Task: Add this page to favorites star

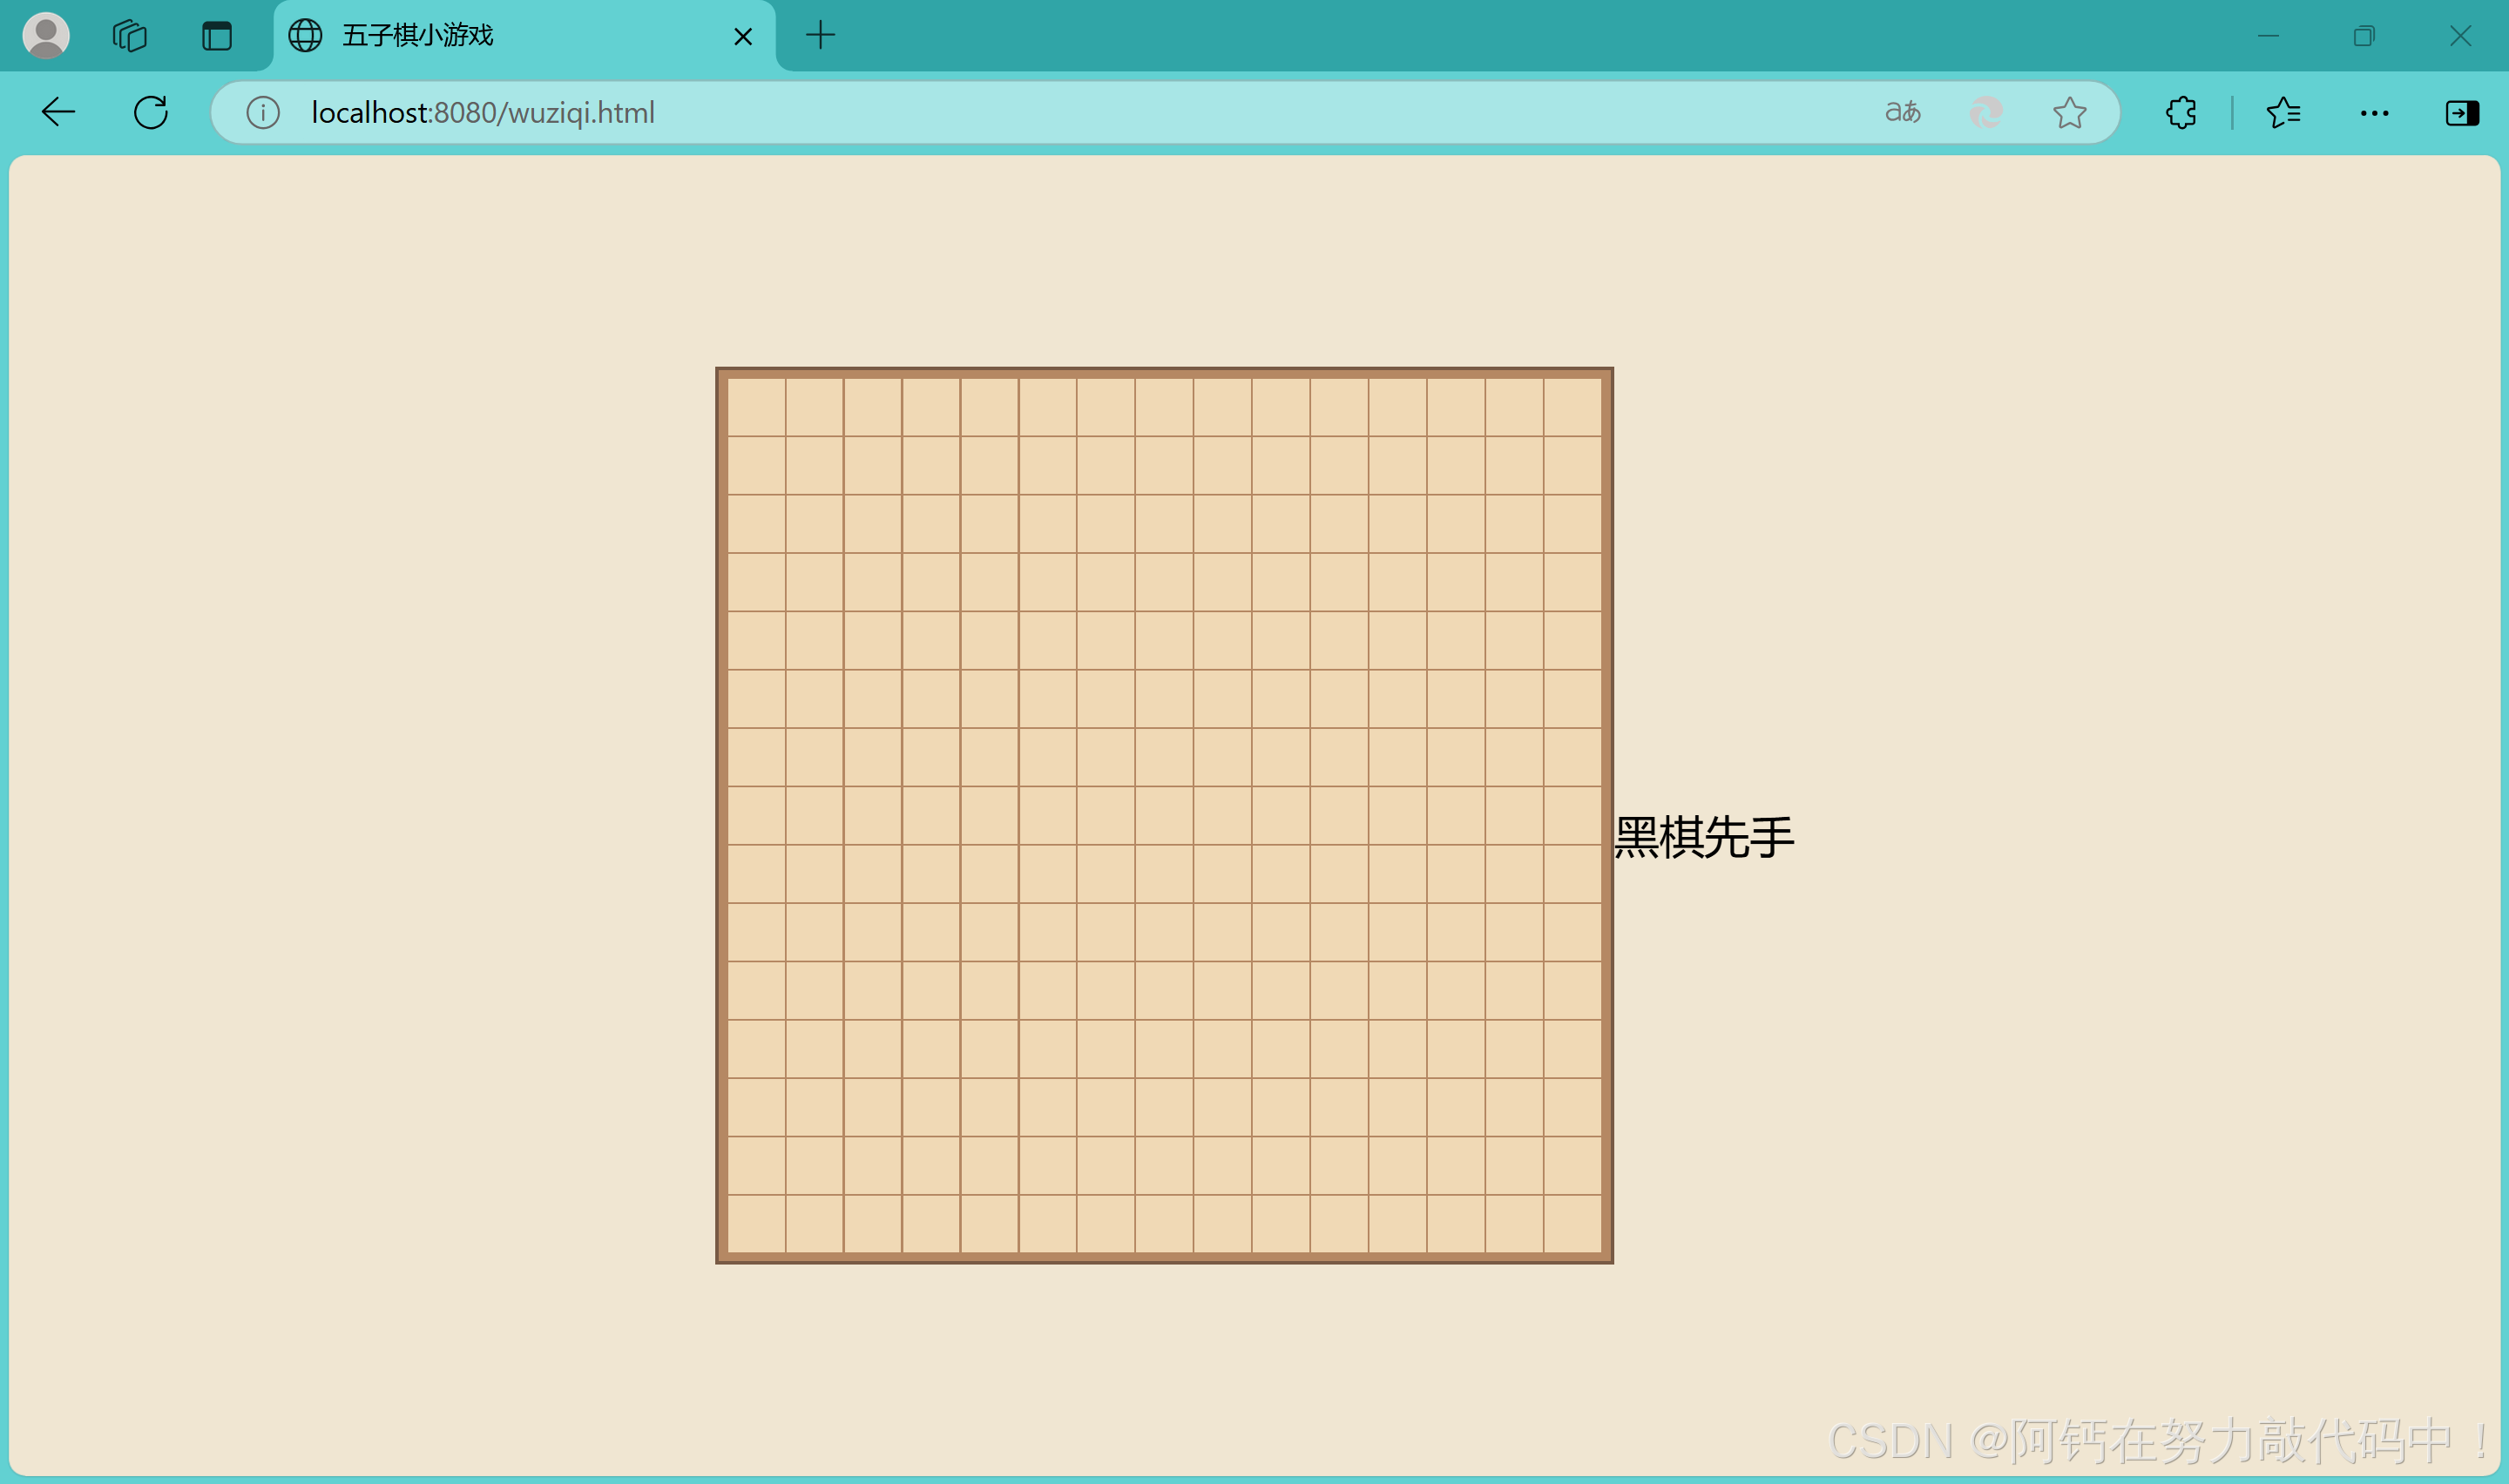Action: 2069,112
